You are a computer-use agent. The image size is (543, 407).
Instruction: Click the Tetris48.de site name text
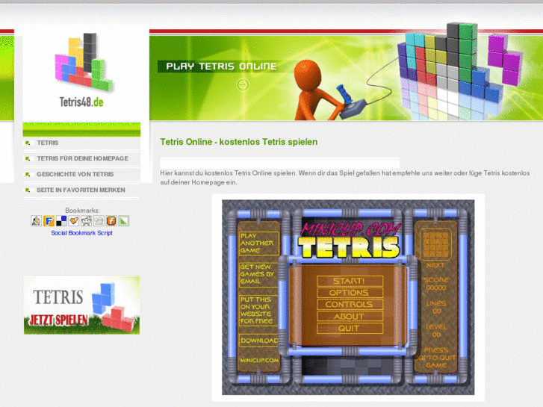point(81,102)
